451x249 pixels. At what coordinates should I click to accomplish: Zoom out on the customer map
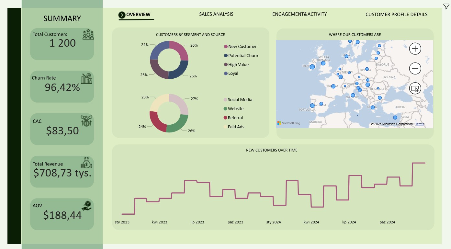pyautogui.click(x=415, y=69)
